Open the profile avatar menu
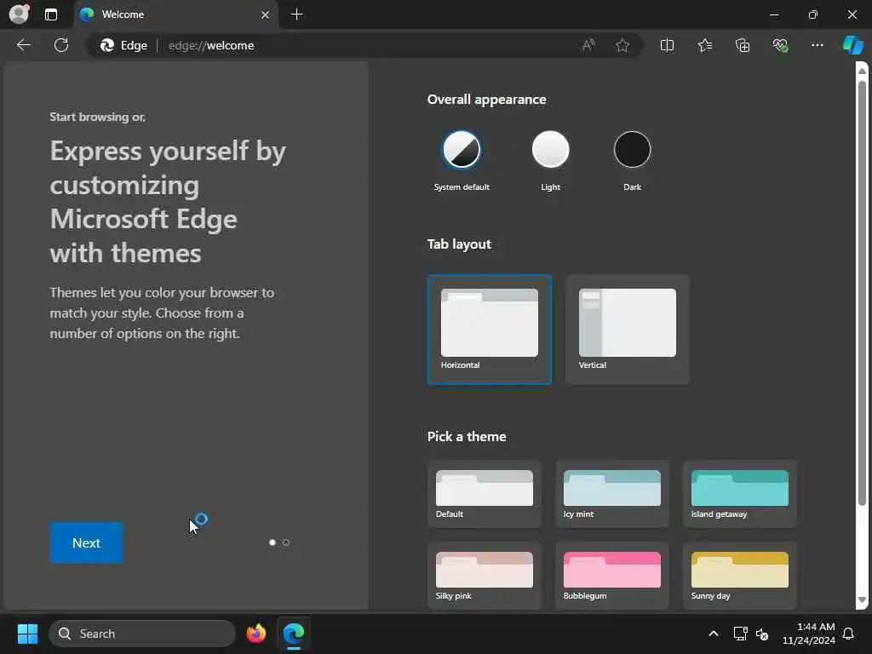 point(19,14)
